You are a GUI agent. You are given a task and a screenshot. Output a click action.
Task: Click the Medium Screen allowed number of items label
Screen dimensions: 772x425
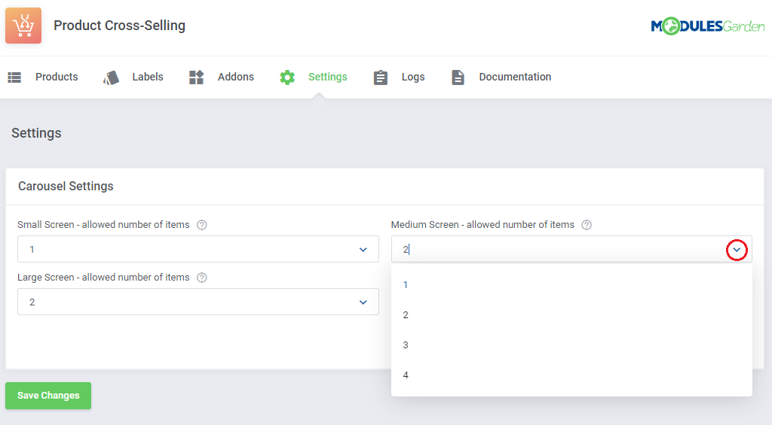(x=482, y=225)
